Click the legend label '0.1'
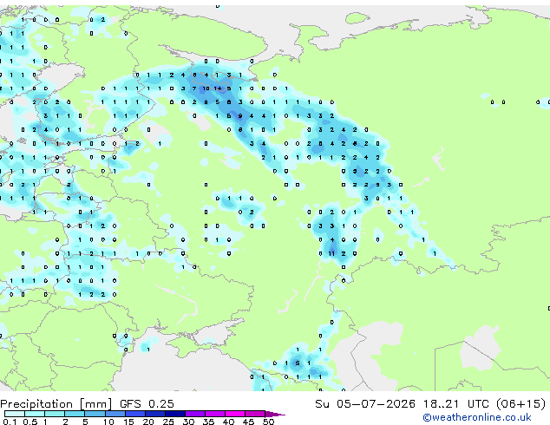This screenshot has height=425, width=550. [x=10, y=422]
